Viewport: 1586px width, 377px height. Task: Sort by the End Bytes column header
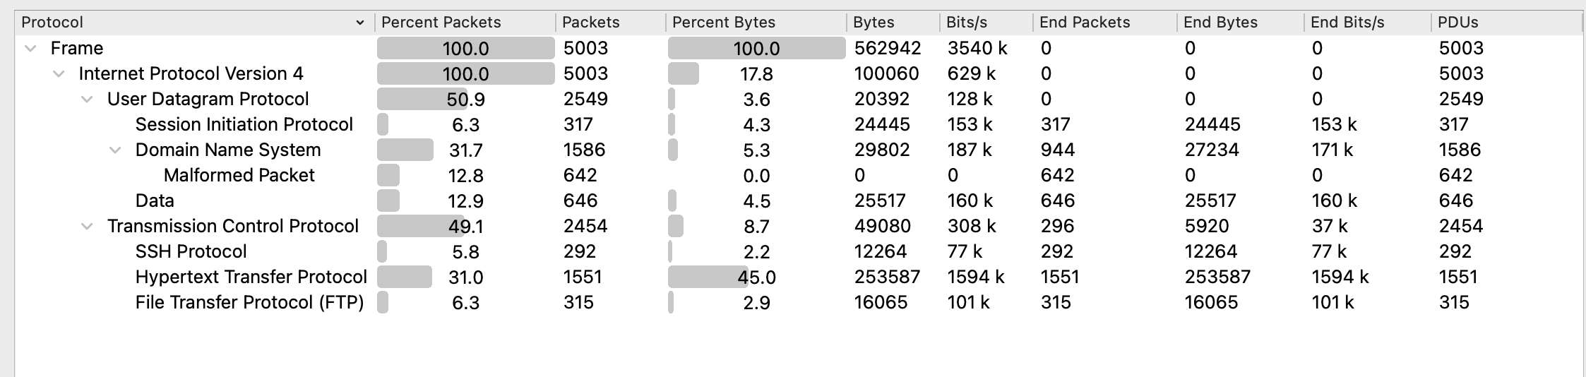tap(1240, 23)
